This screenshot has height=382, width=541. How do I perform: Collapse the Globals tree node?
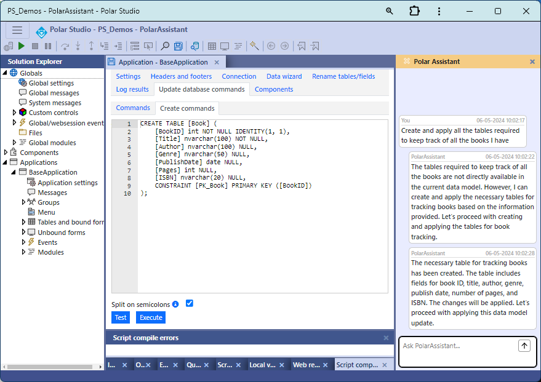[5, 73]
